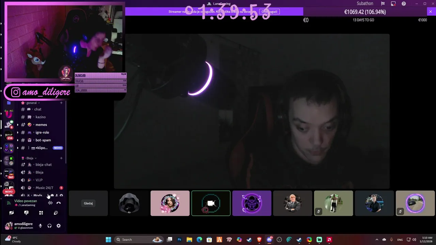Open the memes text channel
The width and height of the screenshot is (436, 245).
coord(41,125)
